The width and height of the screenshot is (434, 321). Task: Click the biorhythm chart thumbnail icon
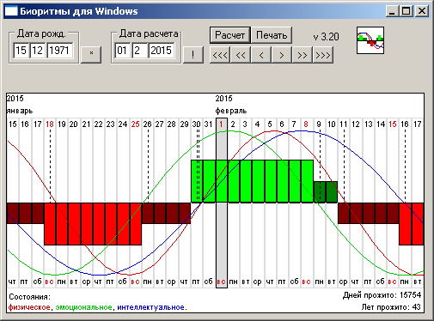(x=370, y=40)
